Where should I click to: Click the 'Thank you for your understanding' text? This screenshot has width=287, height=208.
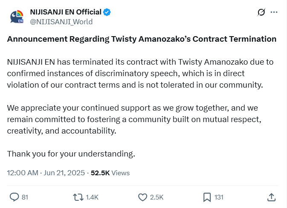[71, 154]
